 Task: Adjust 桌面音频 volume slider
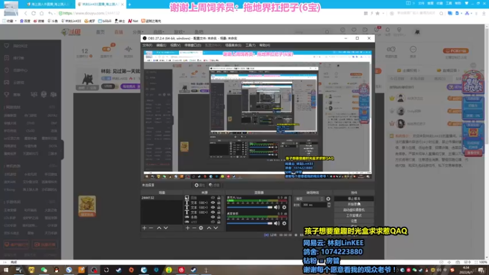249,223
